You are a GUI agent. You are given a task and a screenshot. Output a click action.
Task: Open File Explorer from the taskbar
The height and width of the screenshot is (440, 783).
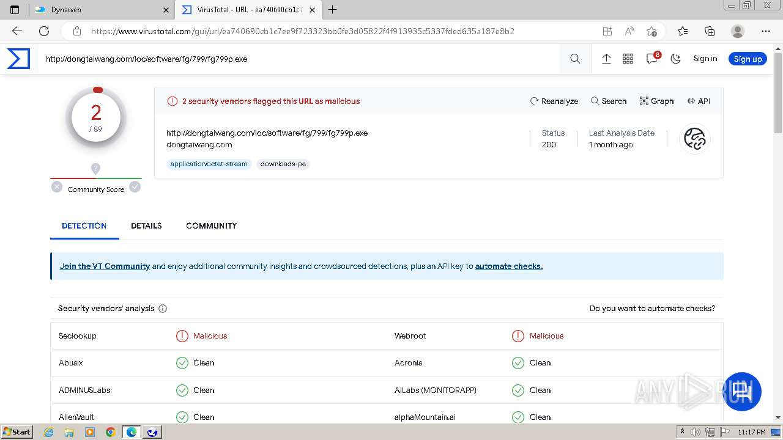pos(69,432)
